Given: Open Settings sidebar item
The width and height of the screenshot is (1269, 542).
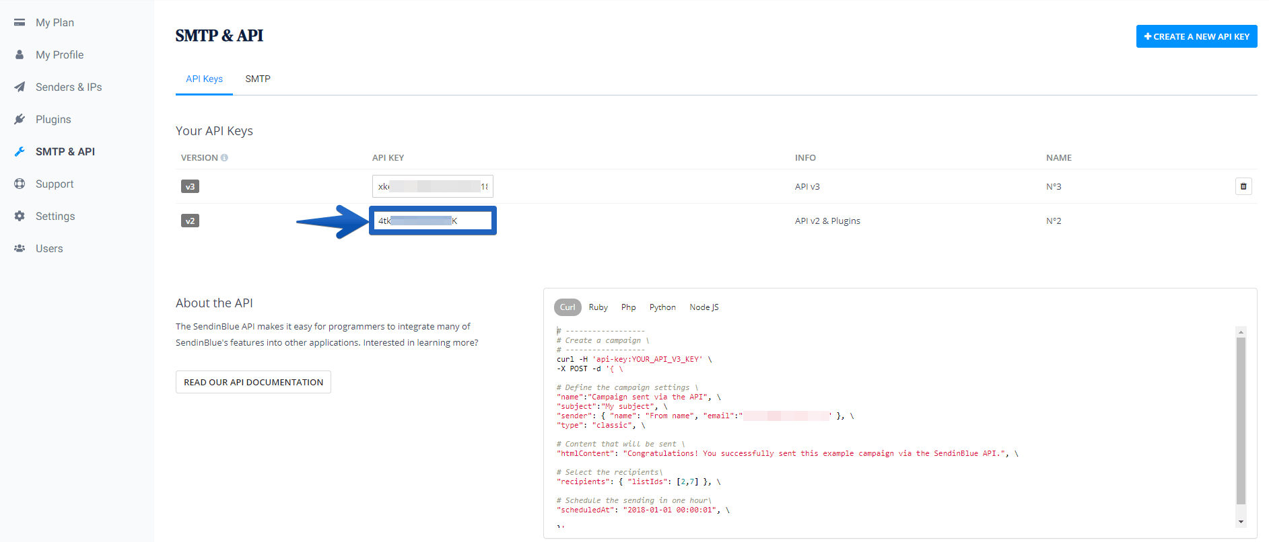Looking at the screenshot, I should (x=55, y=216).
